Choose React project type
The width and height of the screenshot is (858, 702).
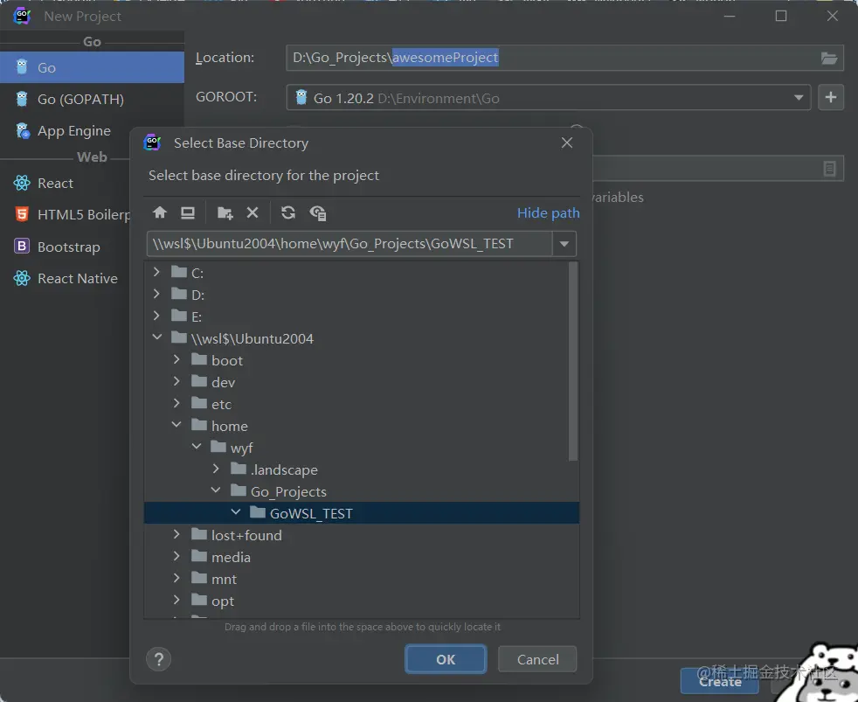click(65, 183)
